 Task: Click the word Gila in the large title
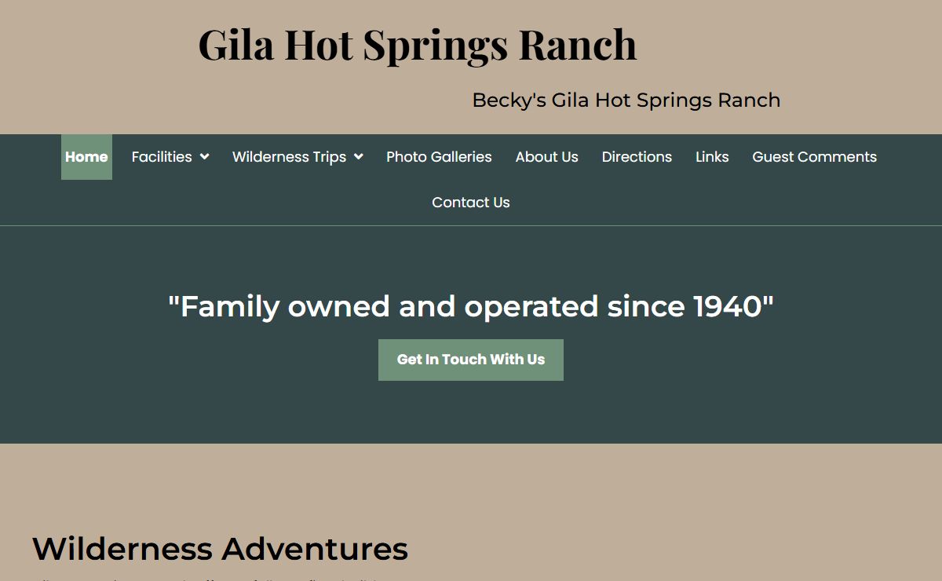point(235,45)
